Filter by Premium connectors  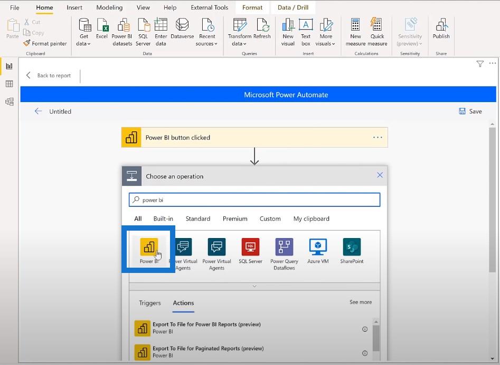pyautogui.click(x=235, y=218)
